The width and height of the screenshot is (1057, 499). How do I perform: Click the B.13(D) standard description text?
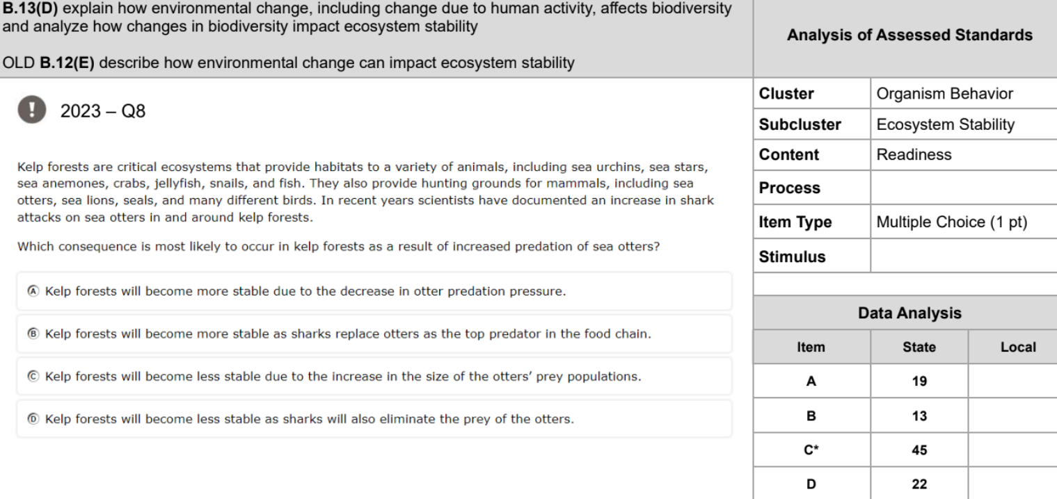coord(366,17)
